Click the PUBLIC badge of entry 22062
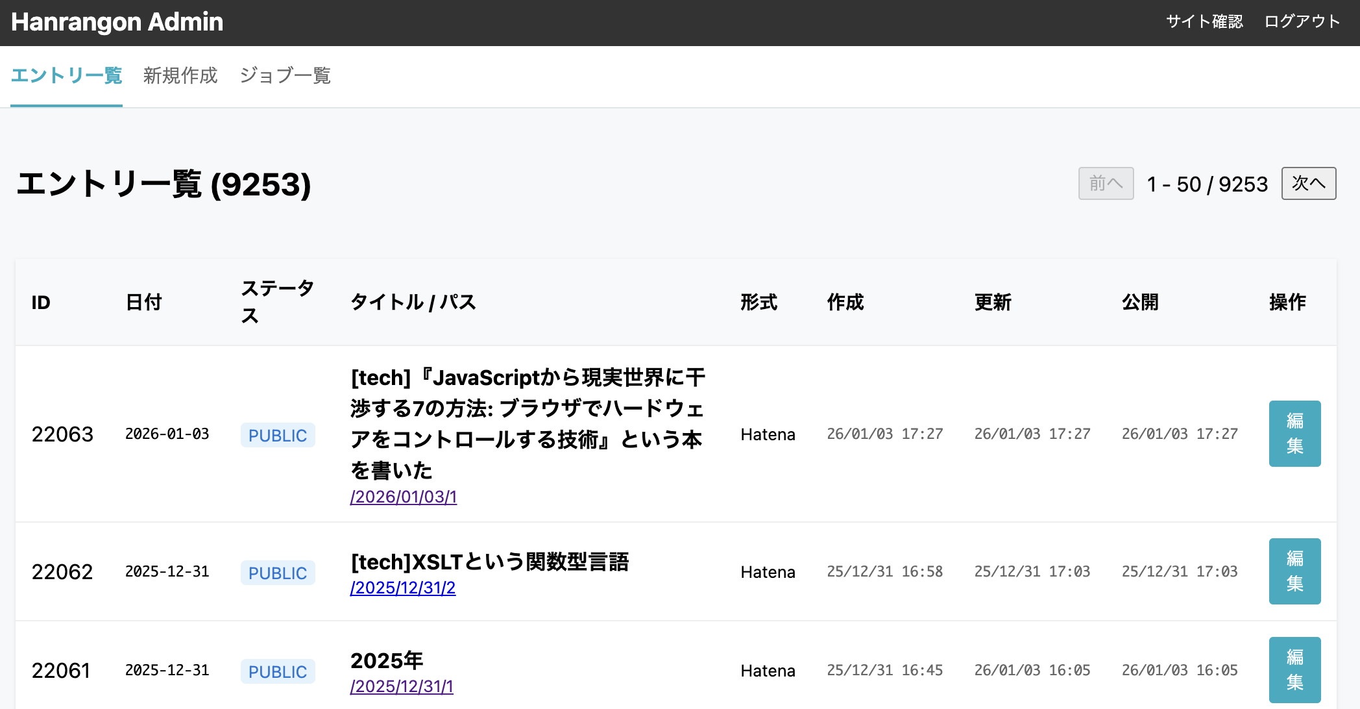The height and width of the screenshot is (709, 1360). tap(278, 573)
